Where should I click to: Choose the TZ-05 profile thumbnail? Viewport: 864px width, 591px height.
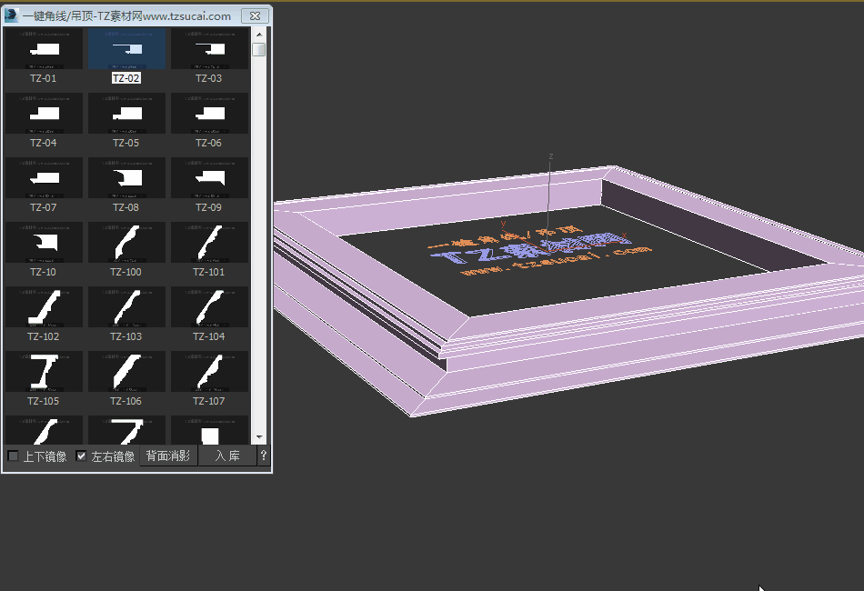coord(126,114)
